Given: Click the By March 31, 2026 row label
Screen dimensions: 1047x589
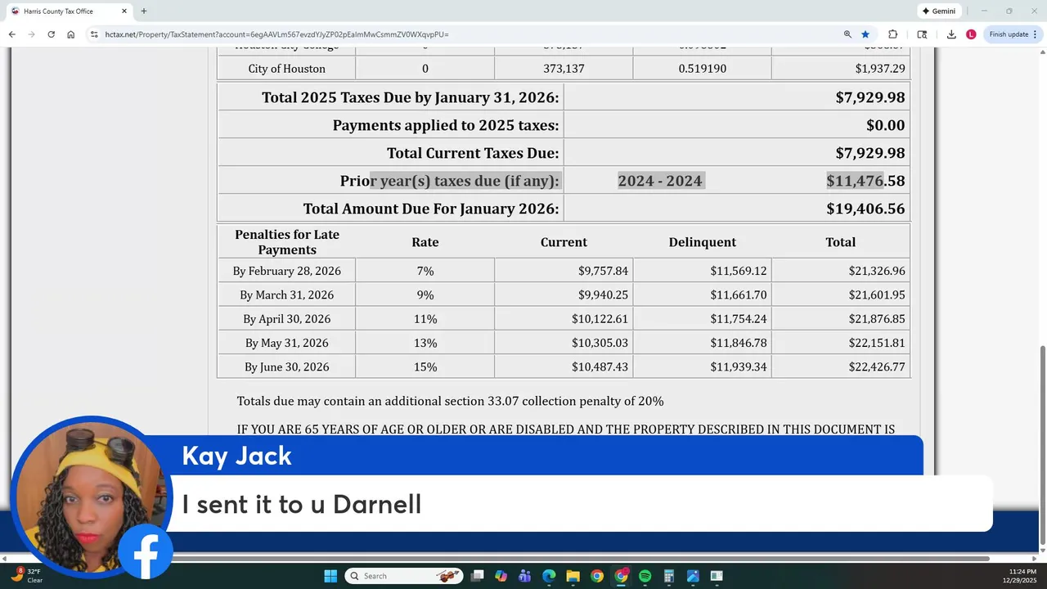Looking at the screenshot, I should coord(286,294).
